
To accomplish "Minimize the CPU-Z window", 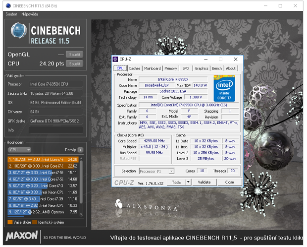I will [x=206, y=59].
